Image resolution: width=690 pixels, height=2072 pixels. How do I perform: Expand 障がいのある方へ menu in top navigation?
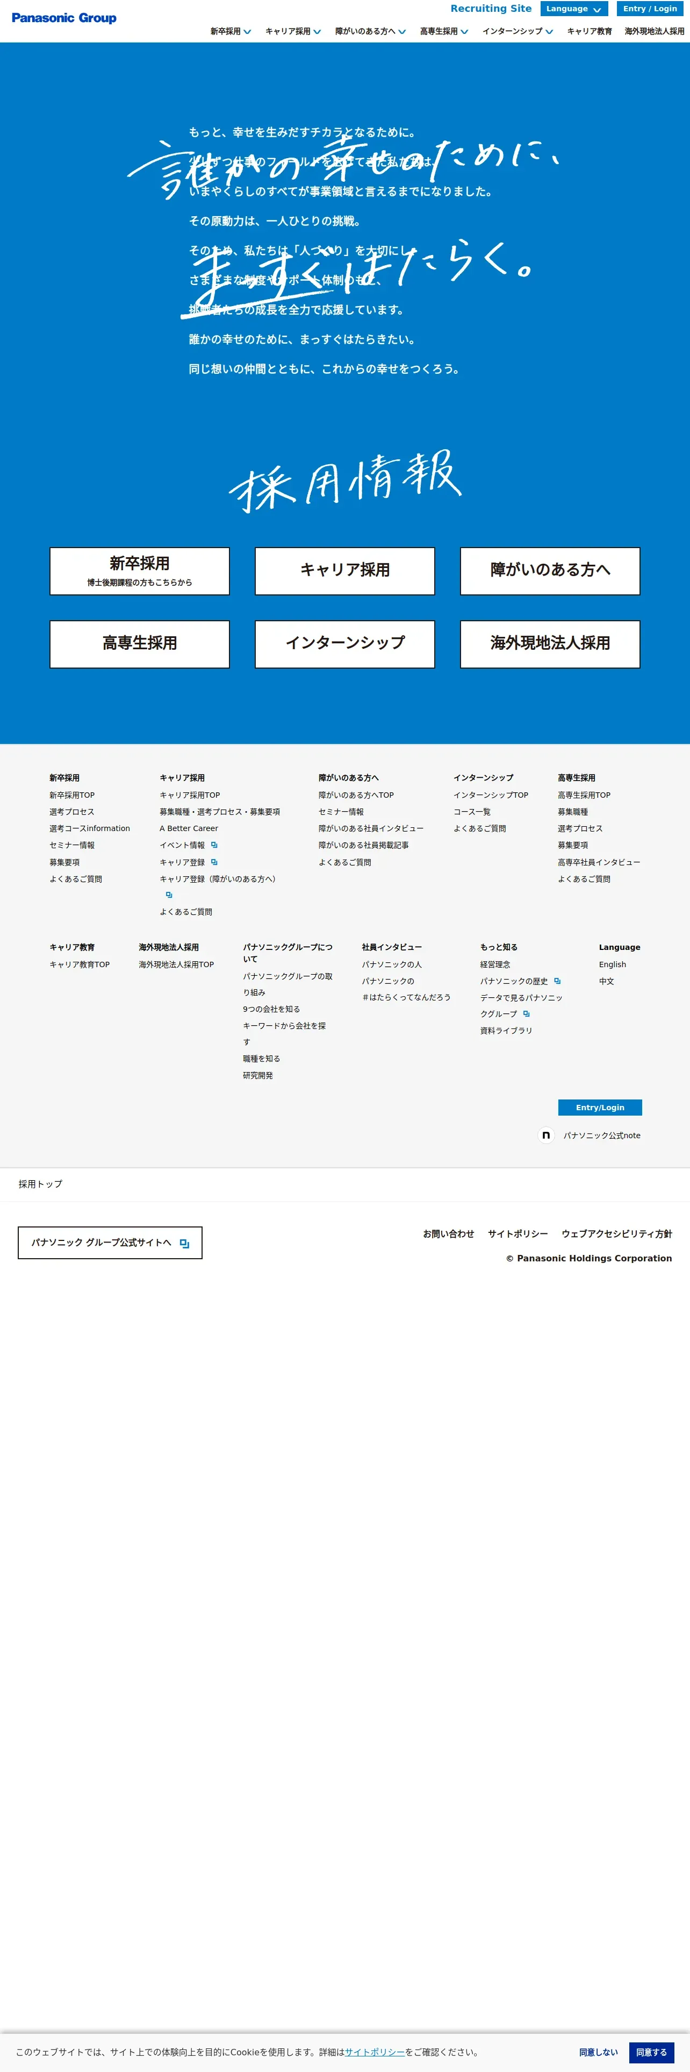tap(370, 31)
